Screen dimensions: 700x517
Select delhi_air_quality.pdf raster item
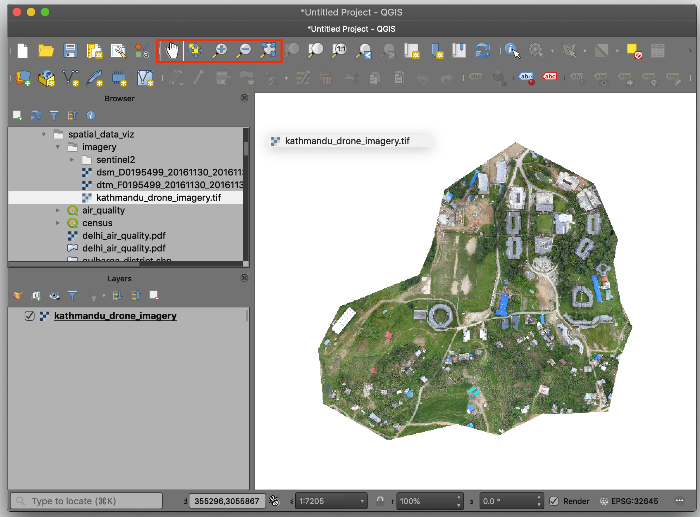click(x=123, y=236)
